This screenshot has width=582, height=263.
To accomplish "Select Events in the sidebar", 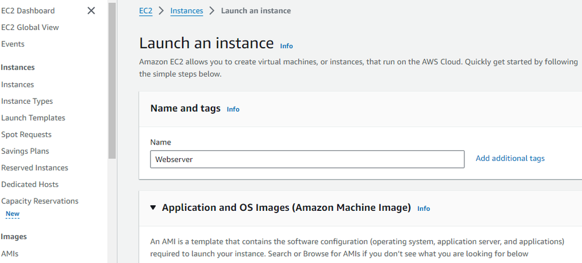I will click(13, 44).
